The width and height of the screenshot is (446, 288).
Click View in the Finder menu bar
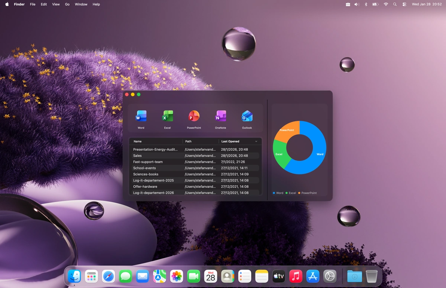[56, 4]
